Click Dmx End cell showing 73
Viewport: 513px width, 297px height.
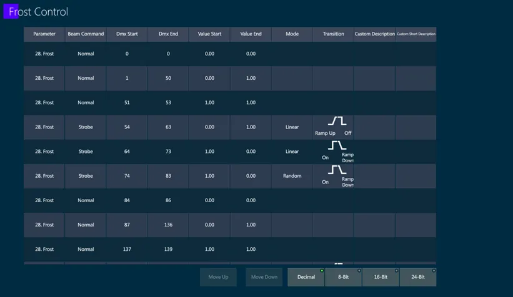click(x=168, y=152)
